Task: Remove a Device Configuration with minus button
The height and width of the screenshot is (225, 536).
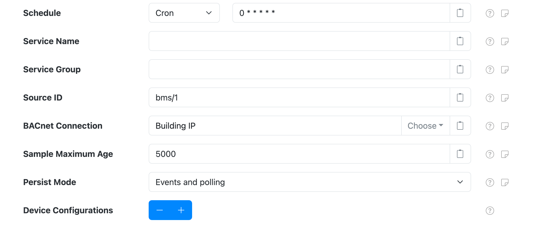Action: (x=160, y=210)
